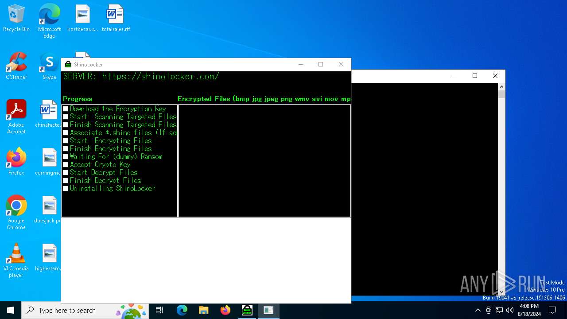
Task: Check Finish Encrypting Files
Action: pyautogui.click(x=66, y=149)
